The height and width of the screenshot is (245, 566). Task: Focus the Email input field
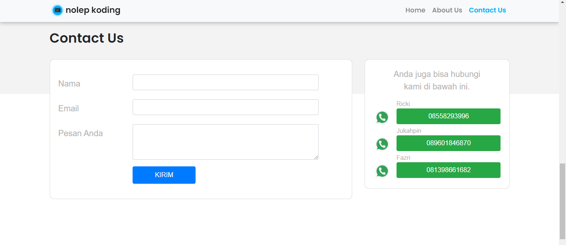(225, 107)
